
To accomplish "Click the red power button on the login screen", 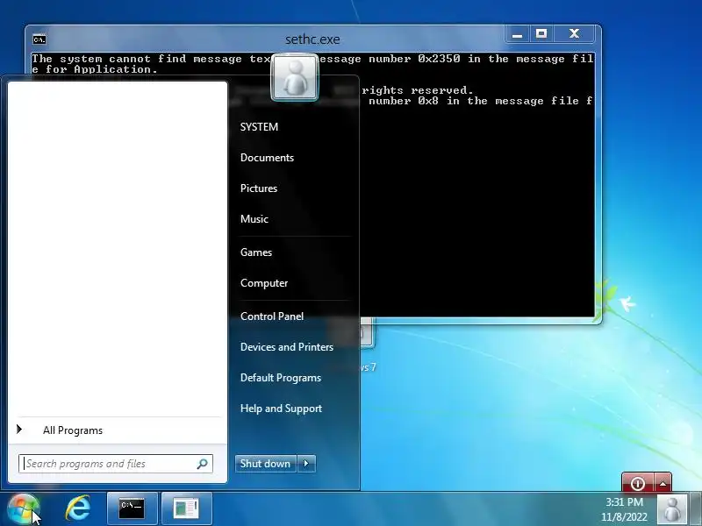I will point(638,483).
